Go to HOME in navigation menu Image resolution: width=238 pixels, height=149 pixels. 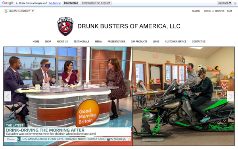pyautogui.click(x=36, y=41)
